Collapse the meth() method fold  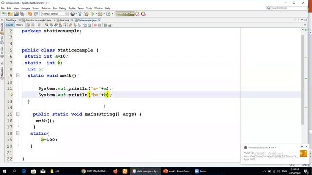pos(18,75)
